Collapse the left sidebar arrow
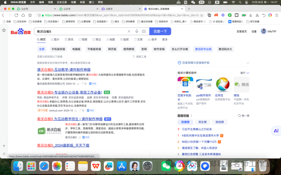 pos(4,154)
